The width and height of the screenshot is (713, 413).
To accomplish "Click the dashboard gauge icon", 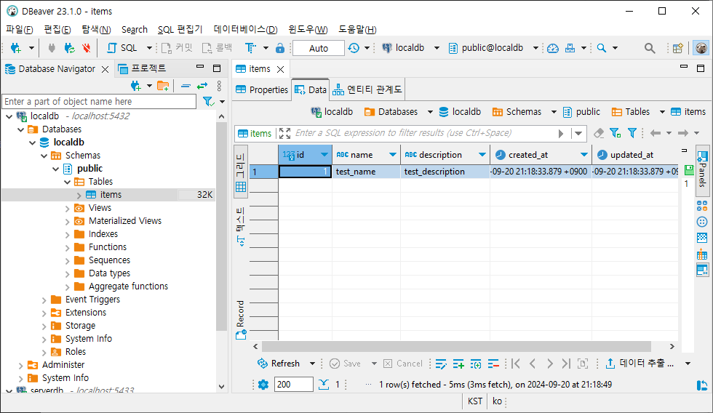I will pos(552,48).
